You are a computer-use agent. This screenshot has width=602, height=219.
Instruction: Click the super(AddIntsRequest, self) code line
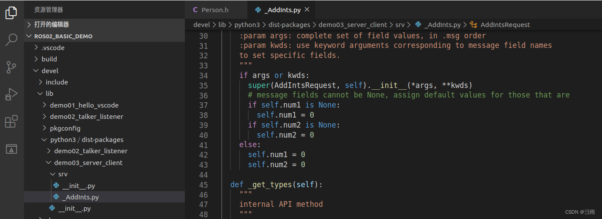point(360,85)
